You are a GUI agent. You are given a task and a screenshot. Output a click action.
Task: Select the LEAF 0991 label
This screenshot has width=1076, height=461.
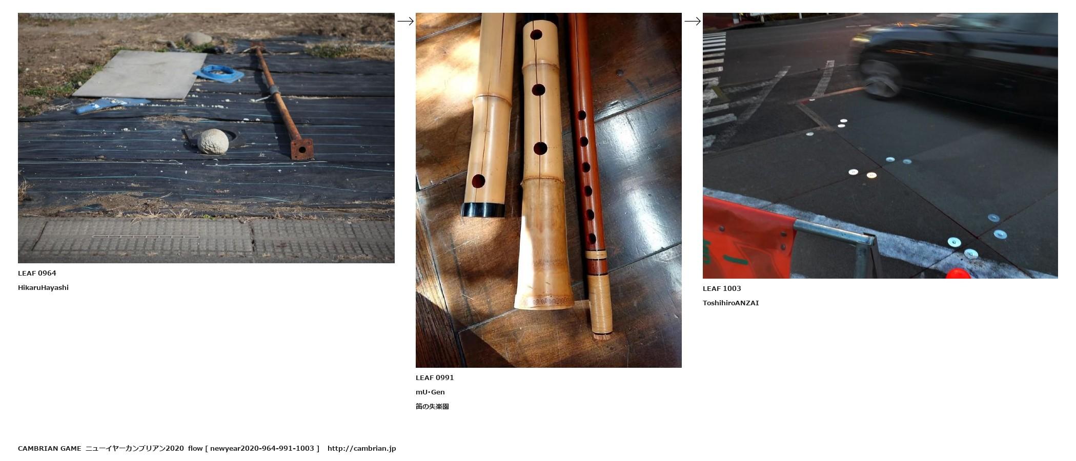click(x=435, y=378)
